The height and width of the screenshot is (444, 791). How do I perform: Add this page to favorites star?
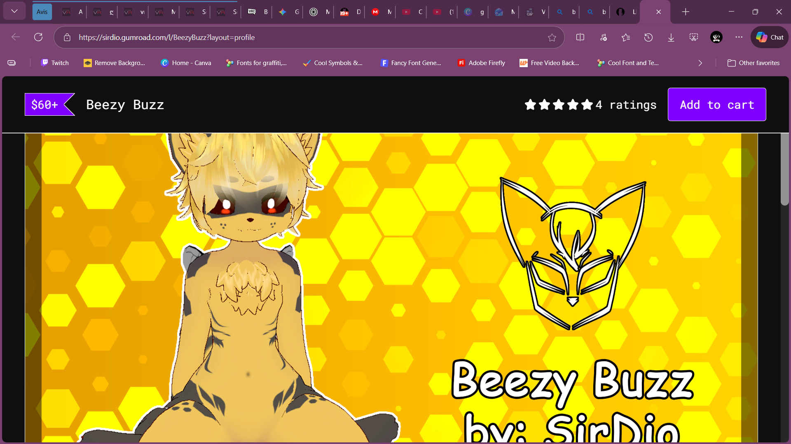coord(552,37)
